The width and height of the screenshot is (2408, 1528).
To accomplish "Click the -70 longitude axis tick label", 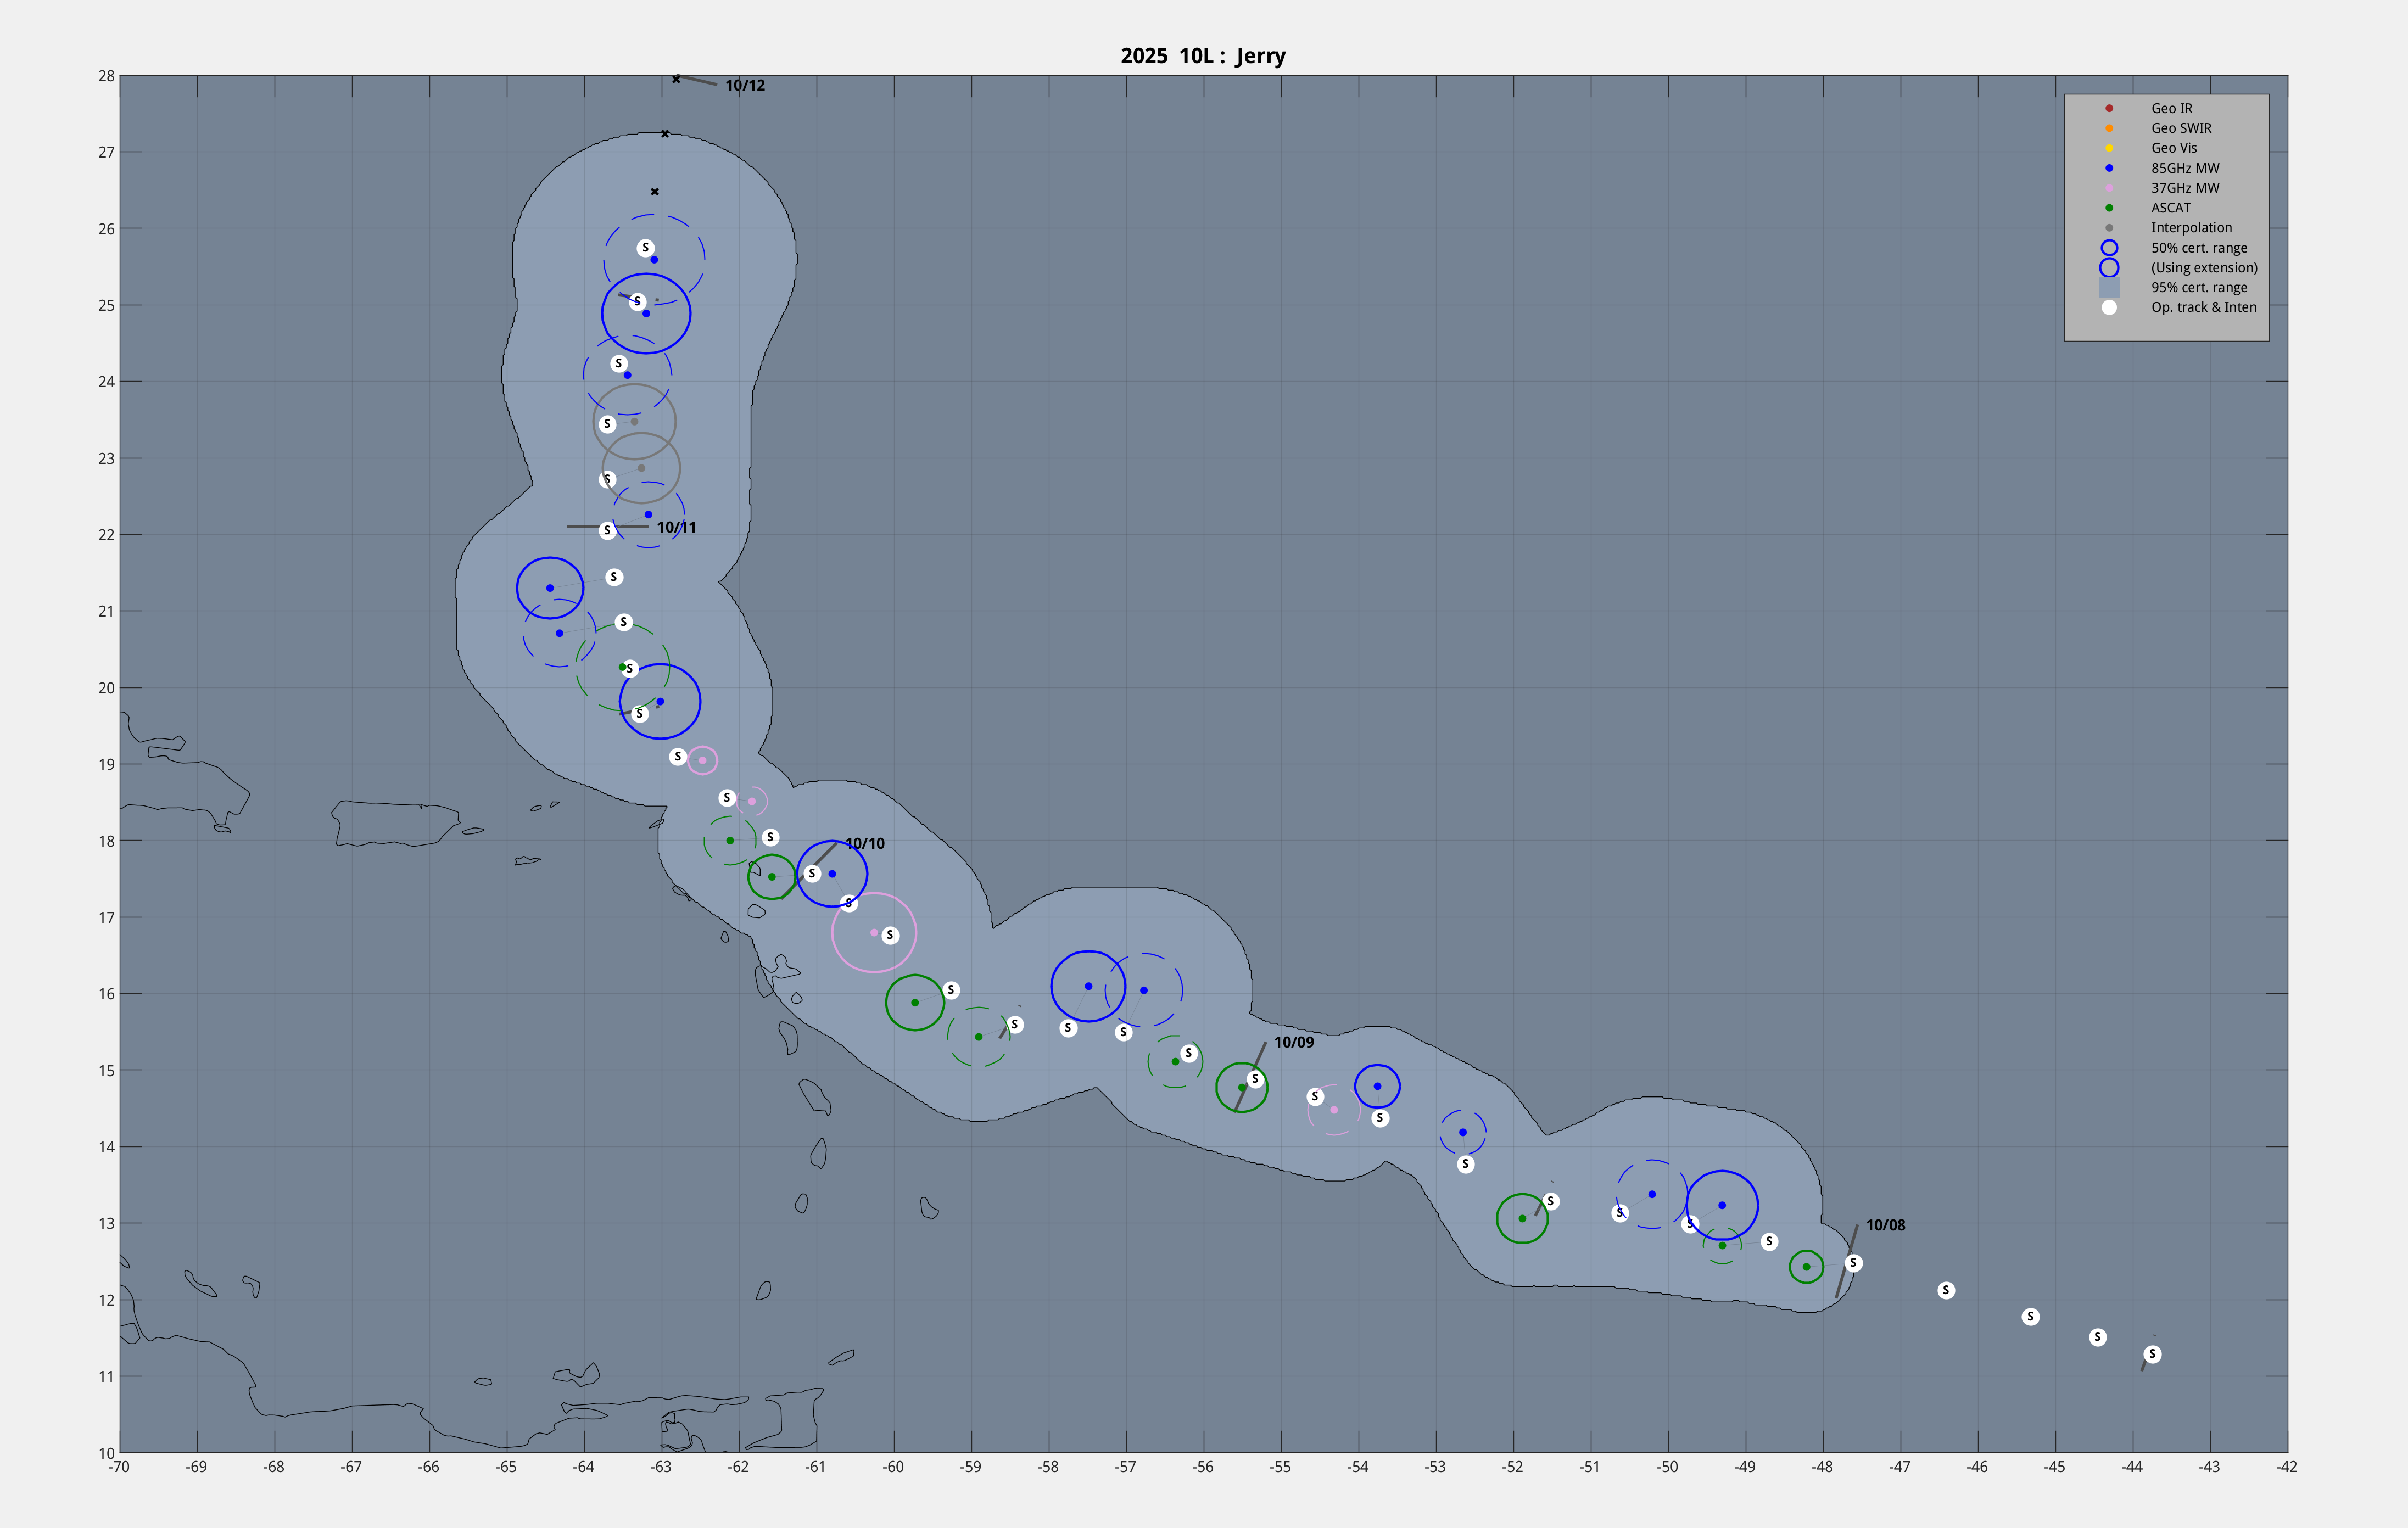I will point(119,1467).
